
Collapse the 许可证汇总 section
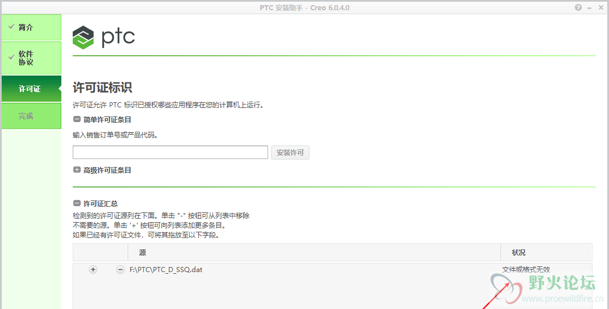77,203
